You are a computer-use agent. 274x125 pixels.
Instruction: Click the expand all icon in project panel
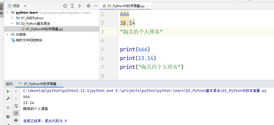click(x=72, y=6)
